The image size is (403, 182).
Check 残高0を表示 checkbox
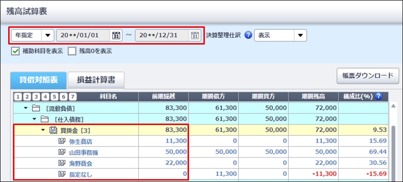pos(72,51)
